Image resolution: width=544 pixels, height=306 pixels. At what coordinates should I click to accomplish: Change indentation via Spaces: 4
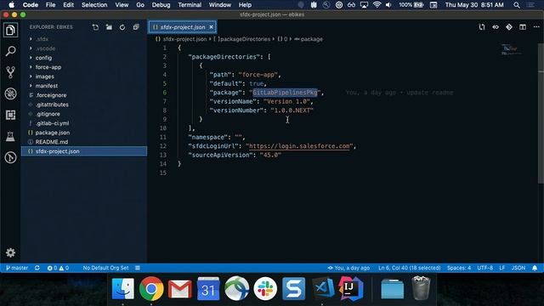pyautogui.click(x=459, y=268)
